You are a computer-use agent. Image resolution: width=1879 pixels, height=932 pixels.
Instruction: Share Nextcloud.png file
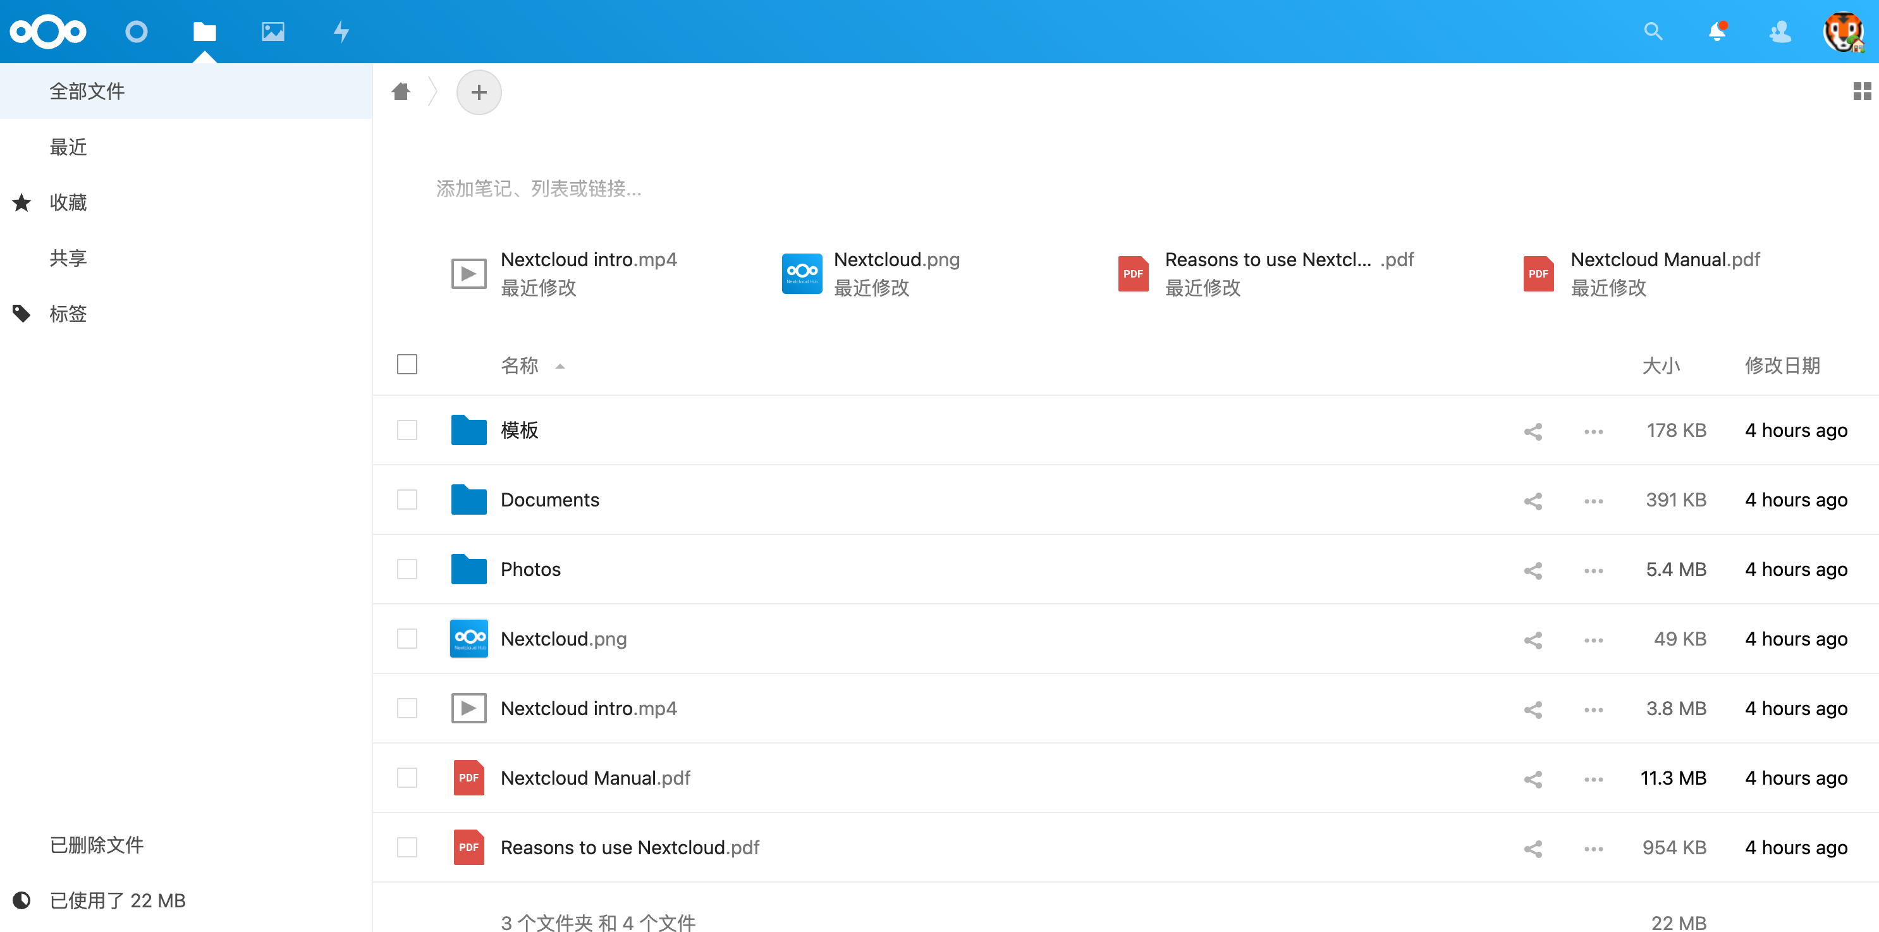(1533, 640)
